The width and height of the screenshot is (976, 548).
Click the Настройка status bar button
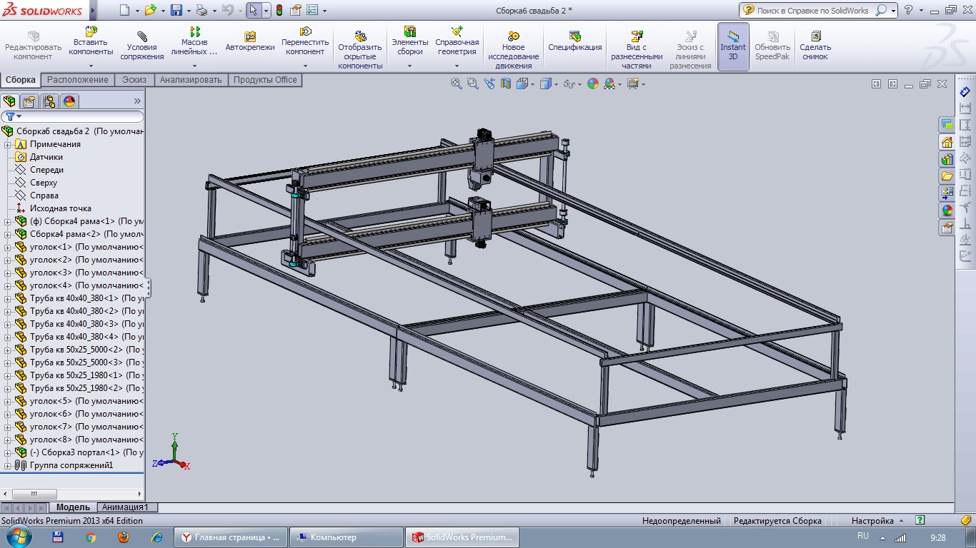tap(877, 521)
